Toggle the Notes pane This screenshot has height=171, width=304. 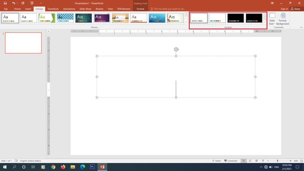point(216,161)
